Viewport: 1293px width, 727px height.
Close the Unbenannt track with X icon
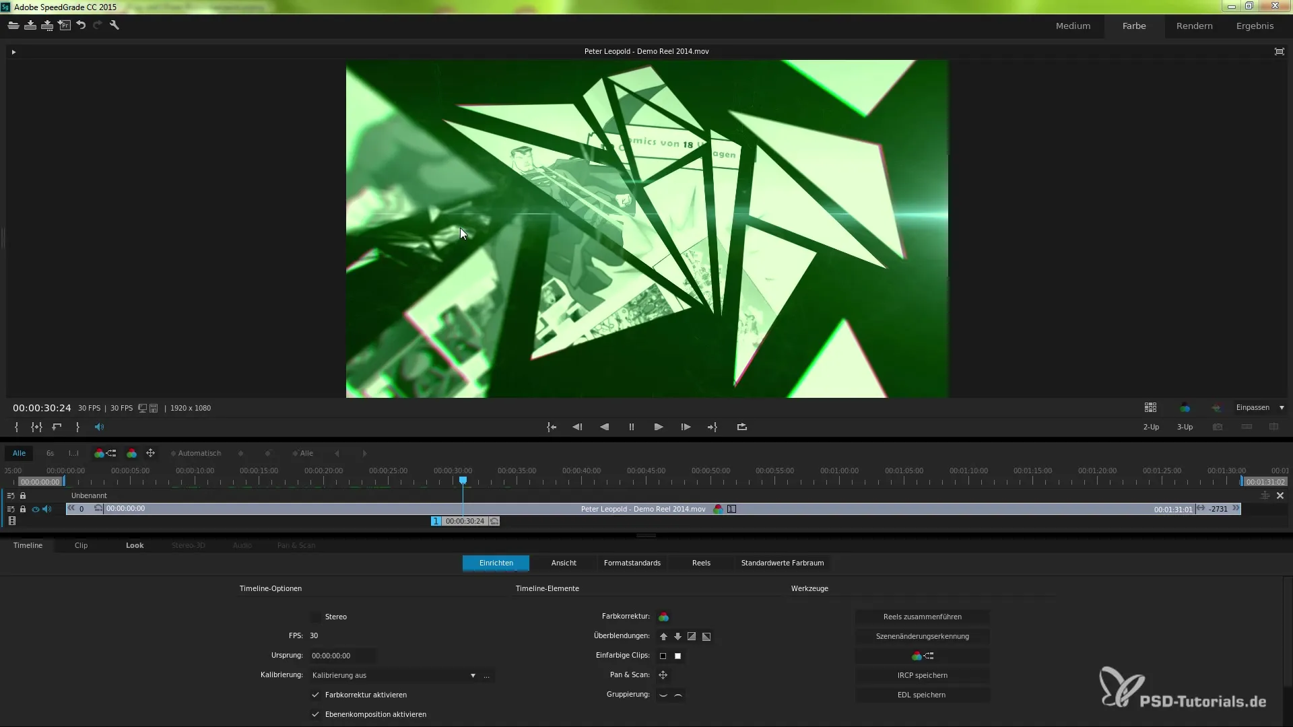click(x=1280, y=495)
